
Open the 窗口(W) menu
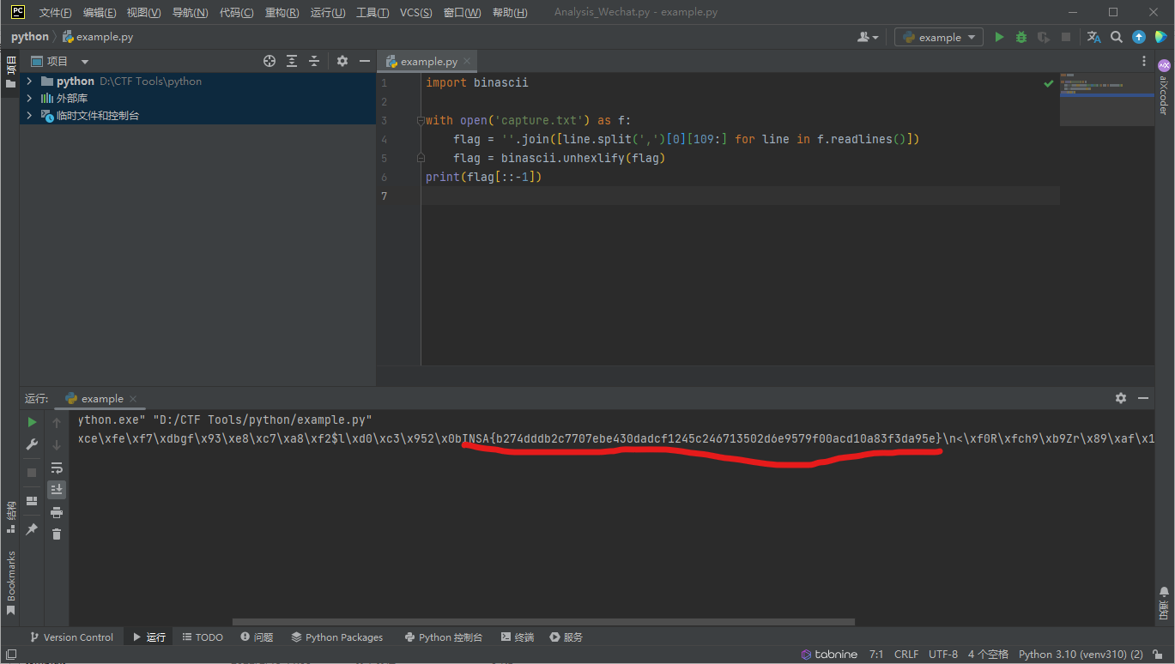tap(462, 12)
